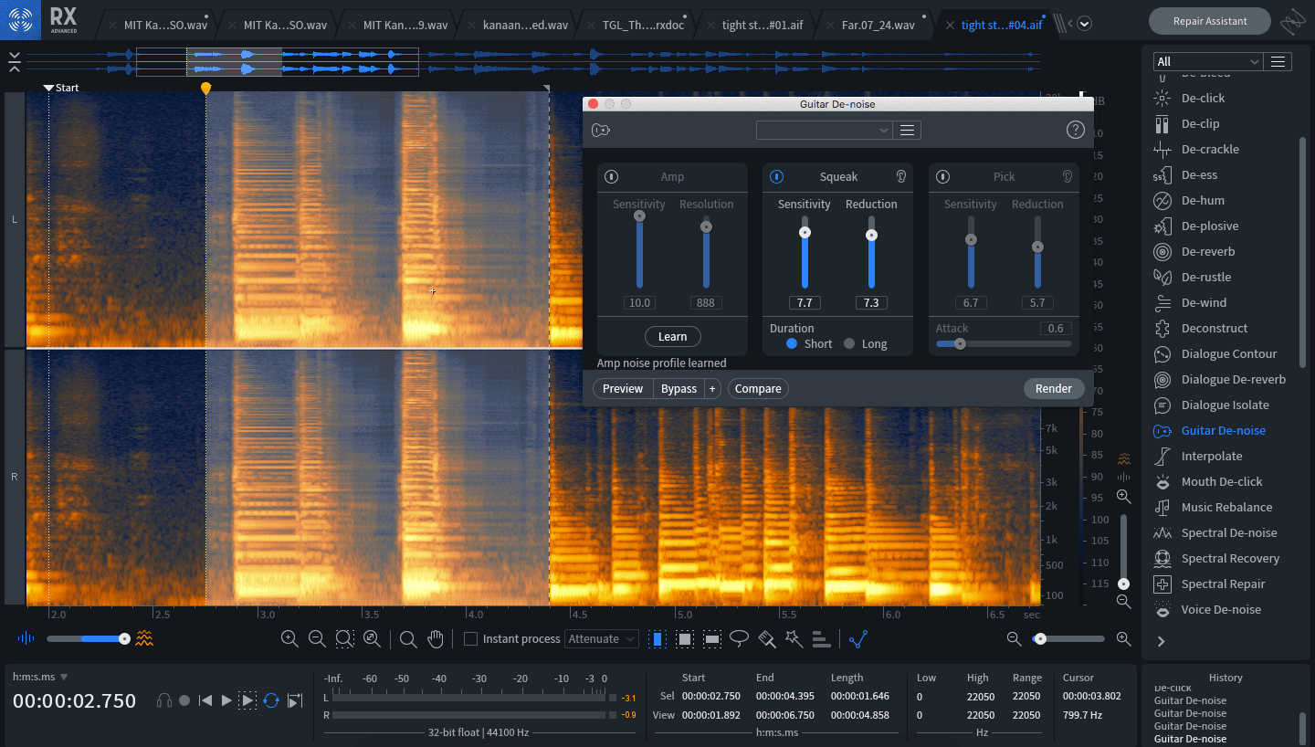The height and width of the screenshot is (747, 1315).
Task: Open the Guitar De-noise preset dropdown
Action: point(824,131)
